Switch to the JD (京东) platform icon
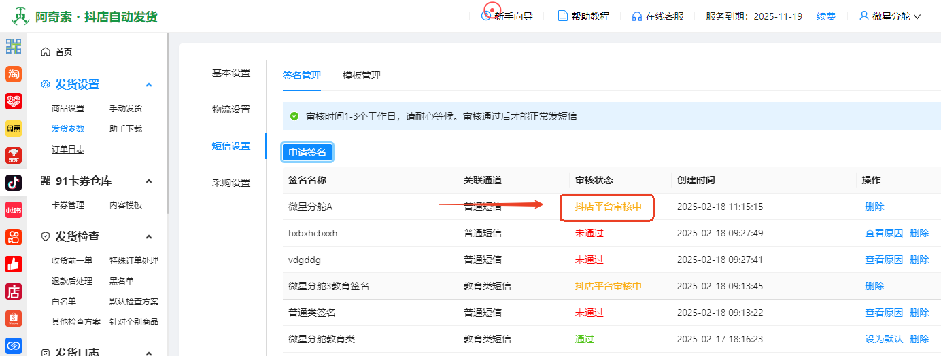Image resolution: width=941 pixels, height=356 pixels. coord(14,155)
